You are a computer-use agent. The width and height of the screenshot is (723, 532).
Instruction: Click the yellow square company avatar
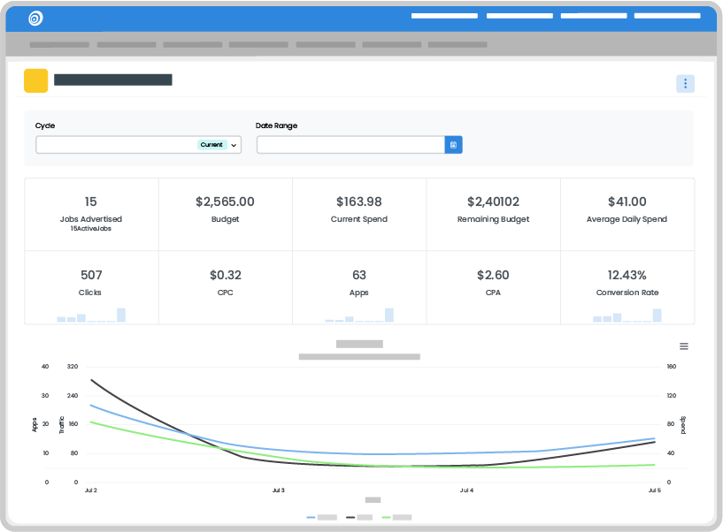coord(36,80)
